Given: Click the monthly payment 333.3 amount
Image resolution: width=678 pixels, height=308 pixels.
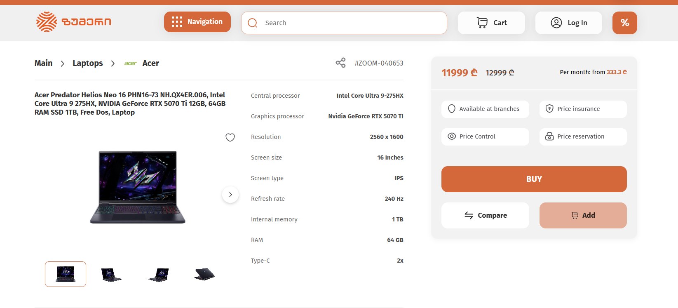Looking at the screenshot, I should [617, 72].
